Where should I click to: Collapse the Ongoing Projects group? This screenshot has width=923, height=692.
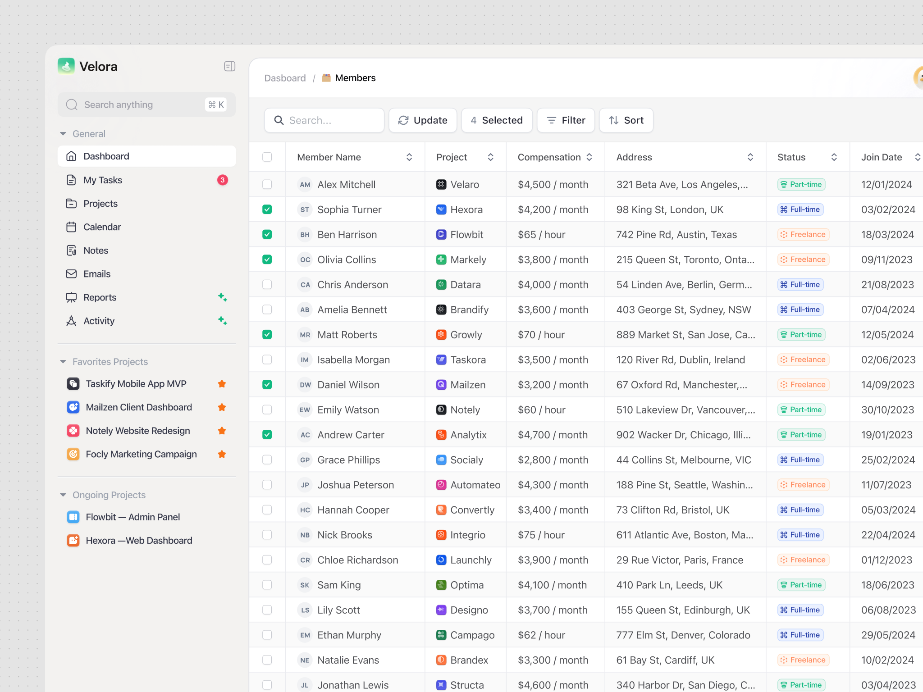63,495
